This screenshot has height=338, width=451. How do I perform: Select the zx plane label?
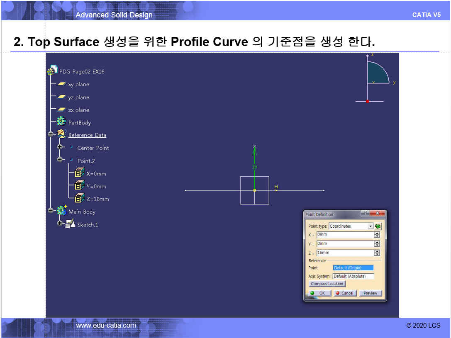point(78,110)
